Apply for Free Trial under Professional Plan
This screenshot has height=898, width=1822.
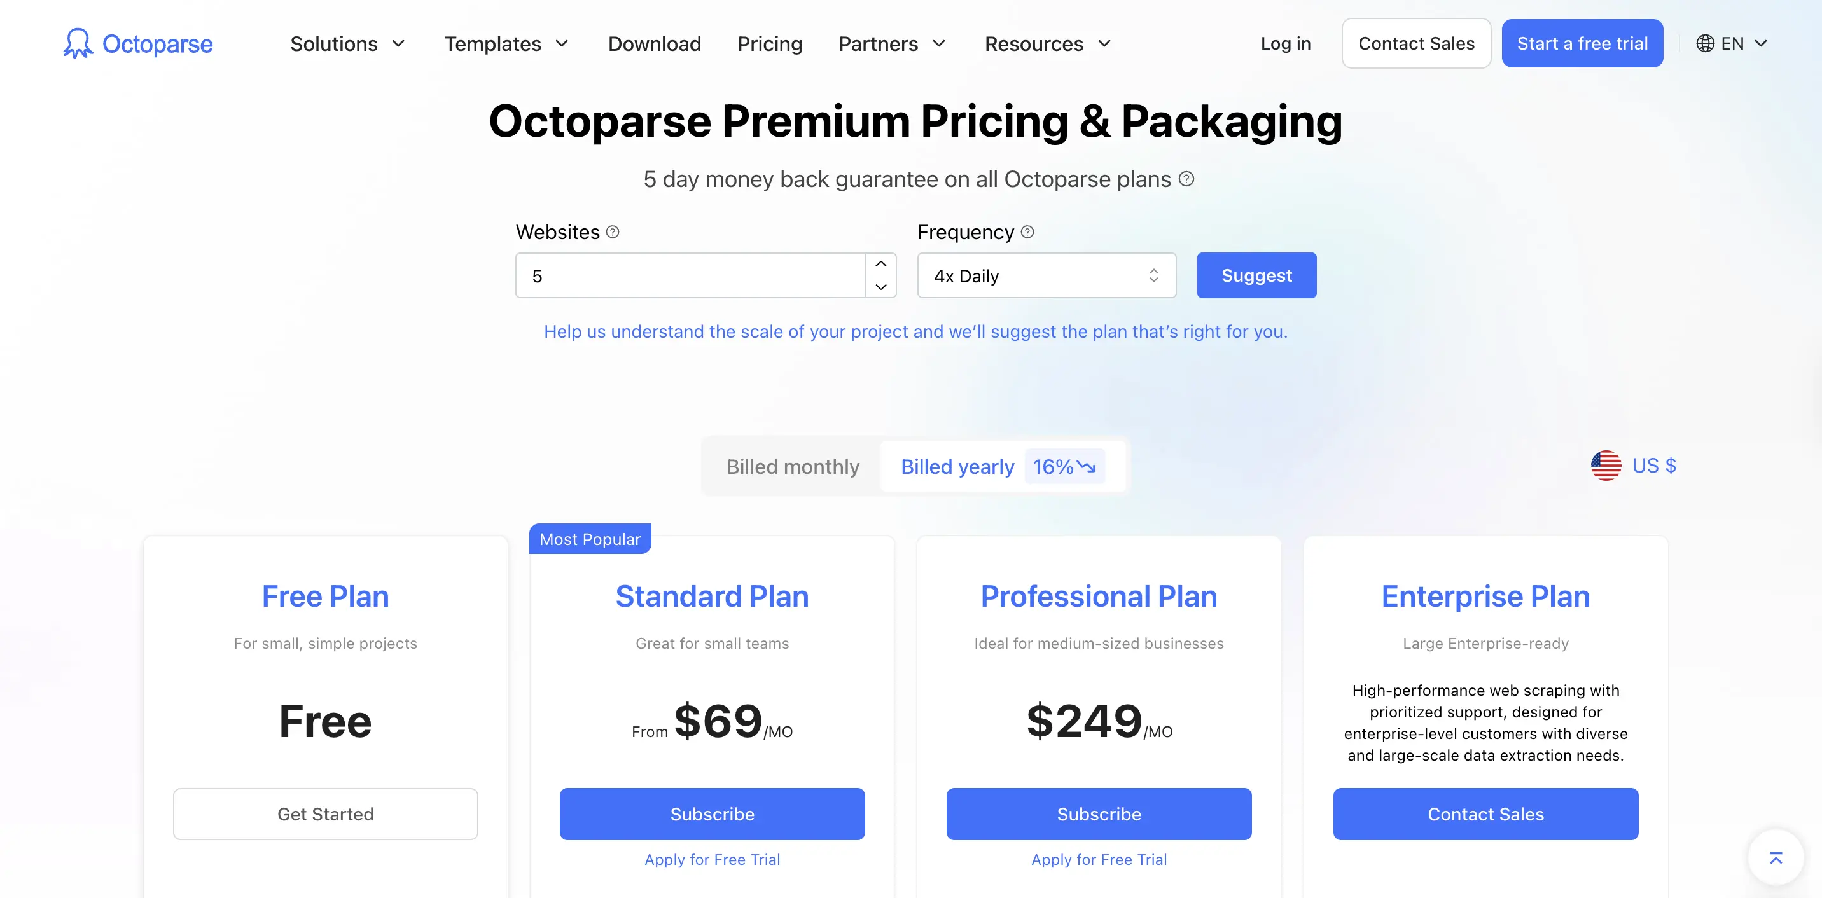tap(1099, 860)
